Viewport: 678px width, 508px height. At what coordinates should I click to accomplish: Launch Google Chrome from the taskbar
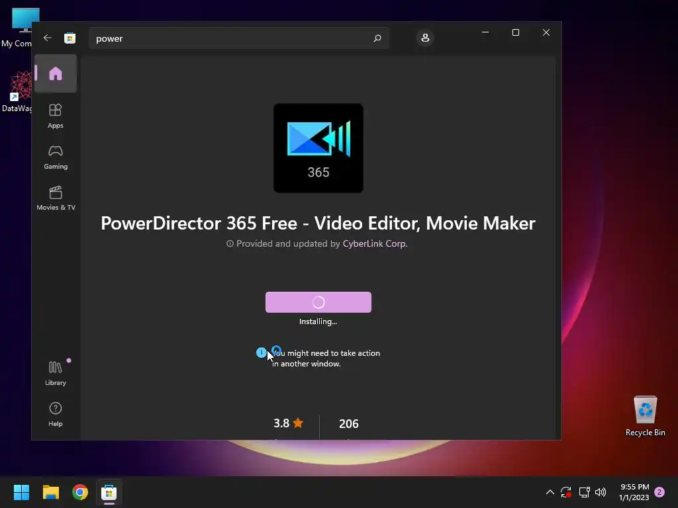(x=80, y=492)
